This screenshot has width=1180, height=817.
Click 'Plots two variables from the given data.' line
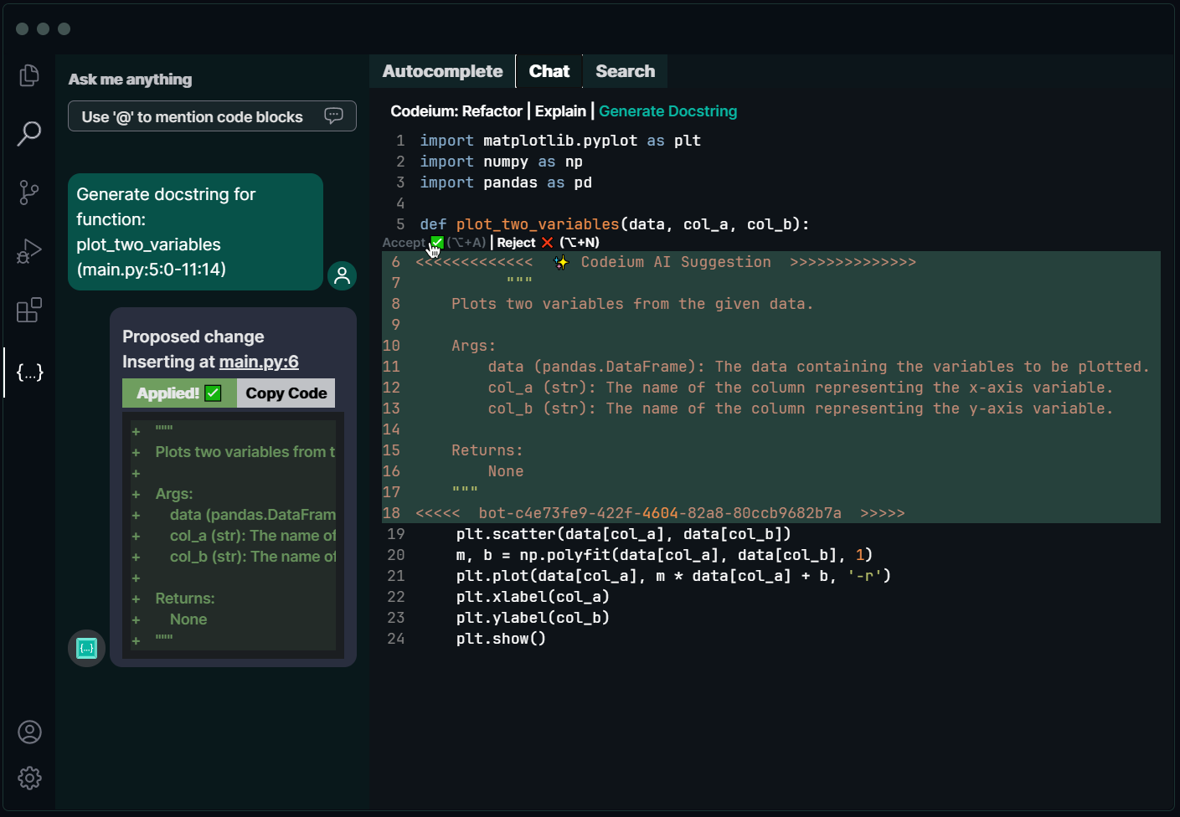coord(632,304)
